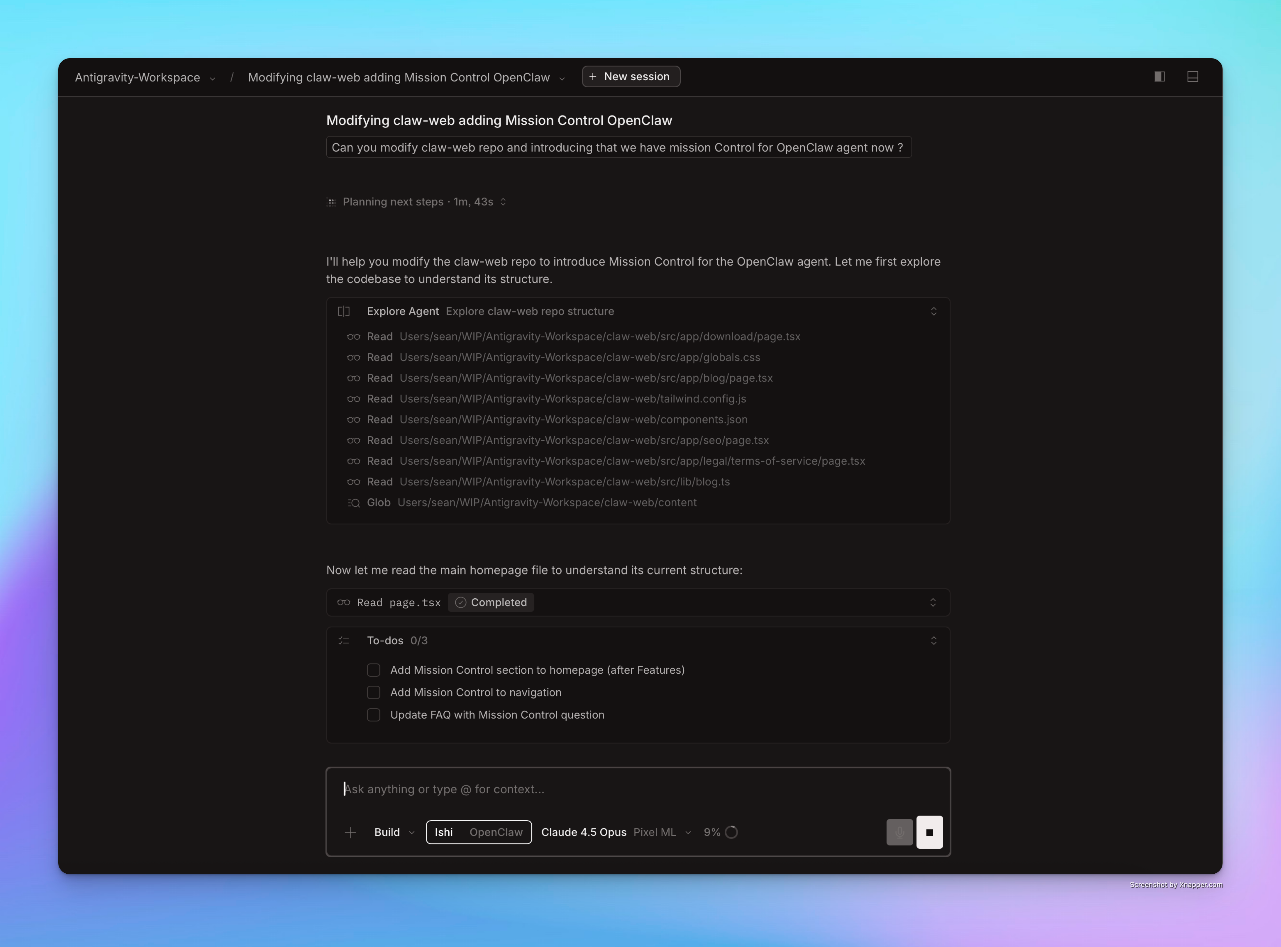Open the Pixel ML model selector dropdown
The height and width of the screenshot is (947, 1281).
pyautogui.click(x=662, y=832)
